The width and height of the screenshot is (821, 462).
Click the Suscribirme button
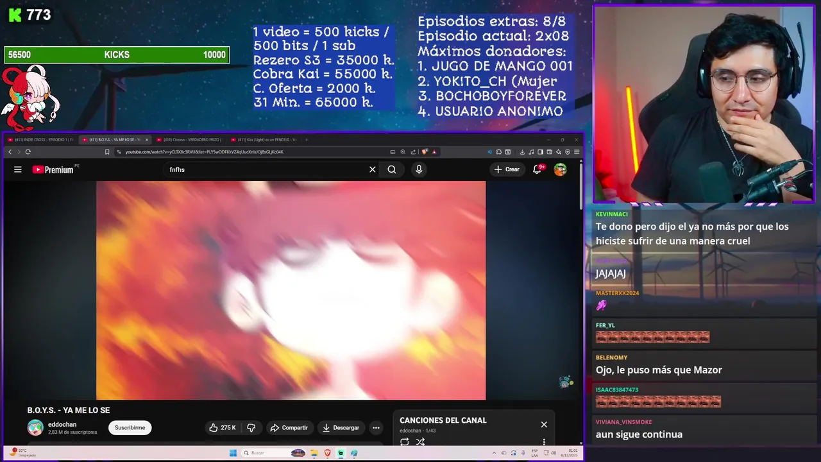point(130,427)
